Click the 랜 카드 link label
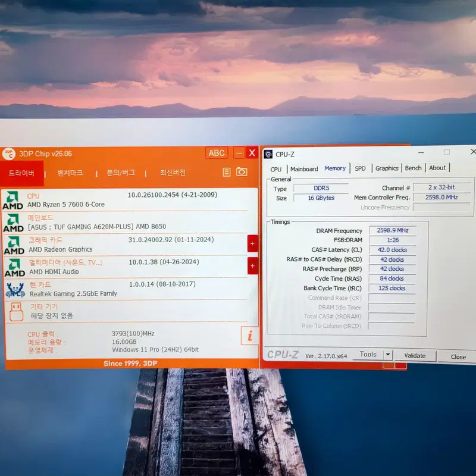This screenshot has width=476, height=476. click(40, 285)
